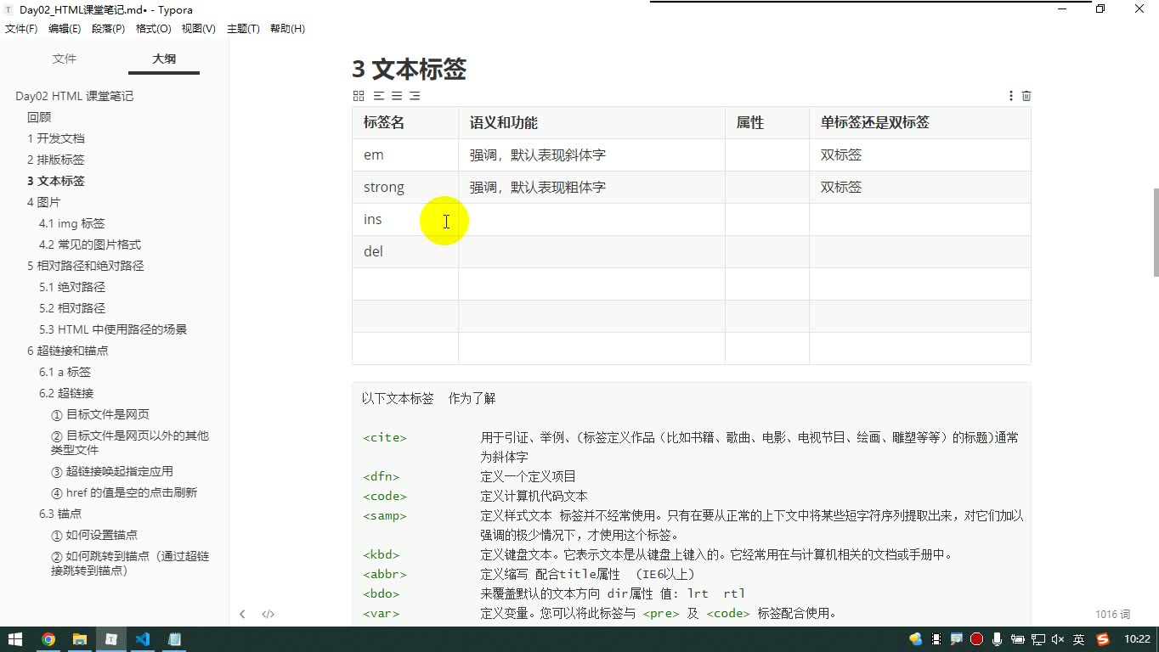Align table column right
The image size is (1159, 652).
click(415, 96)
